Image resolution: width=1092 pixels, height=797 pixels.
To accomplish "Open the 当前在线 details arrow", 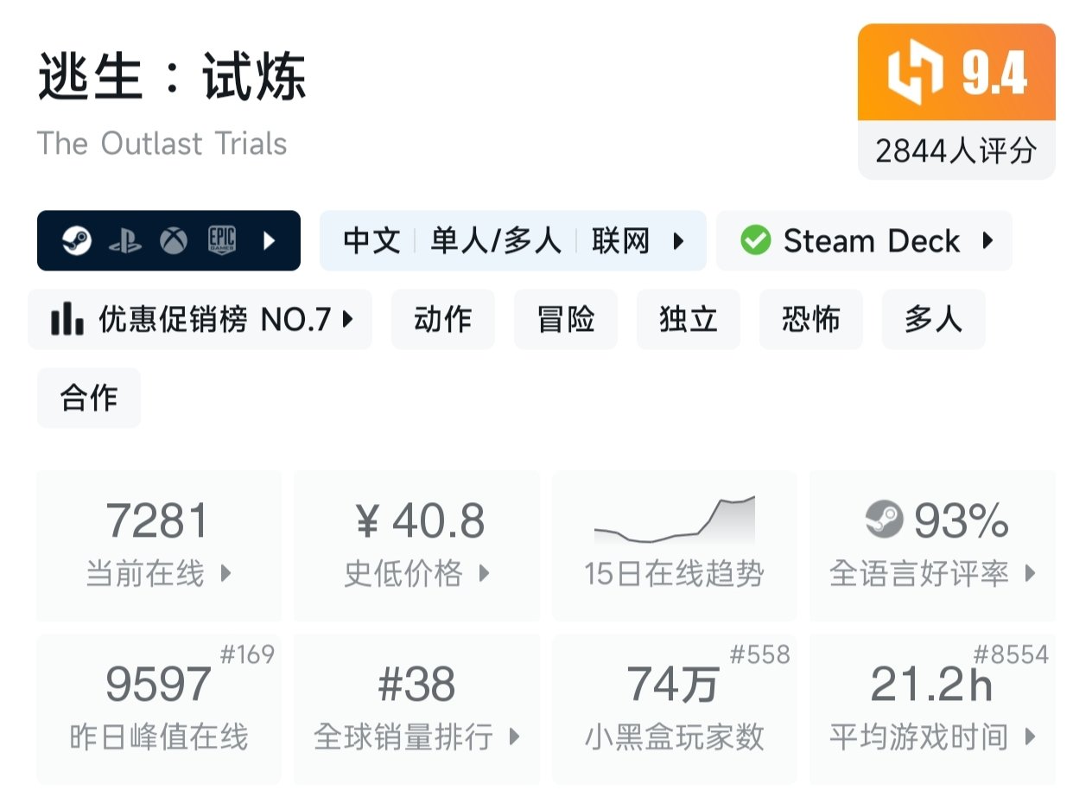I will click(225, 572).
